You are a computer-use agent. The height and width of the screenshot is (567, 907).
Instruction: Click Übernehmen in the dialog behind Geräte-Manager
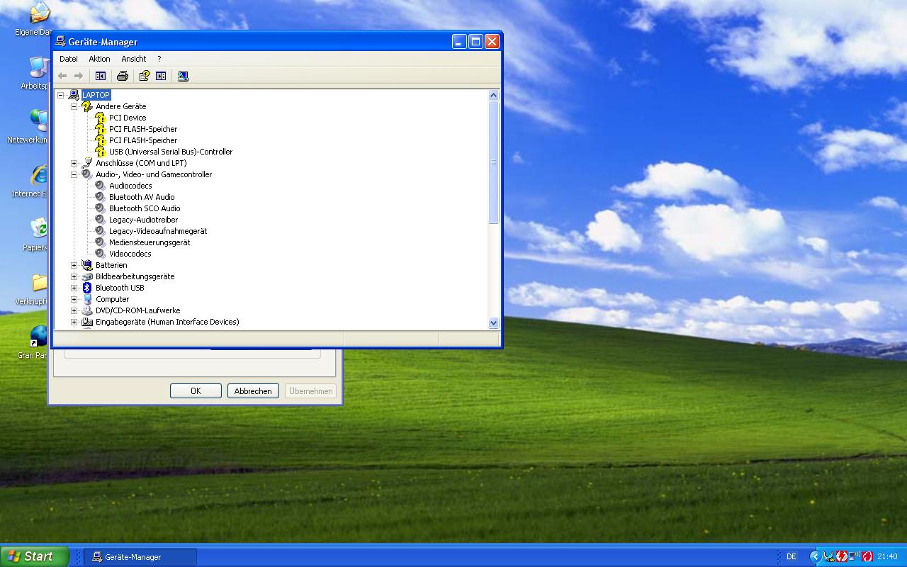click(310, 391)
